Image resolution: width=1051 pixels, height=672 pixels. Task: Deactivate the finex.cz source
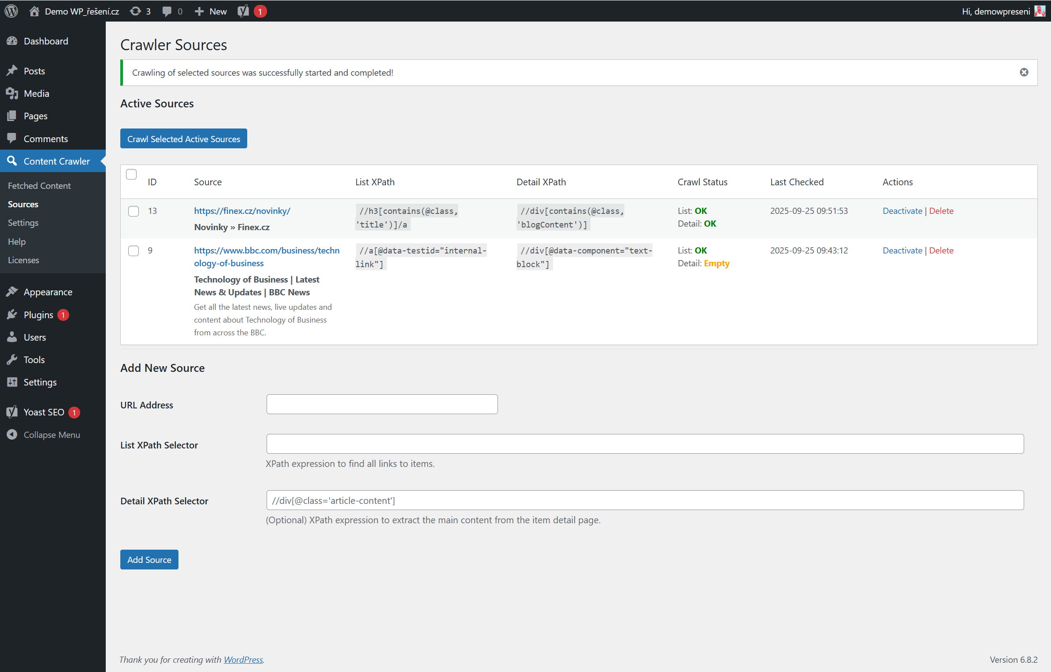[x=902, y=211]
